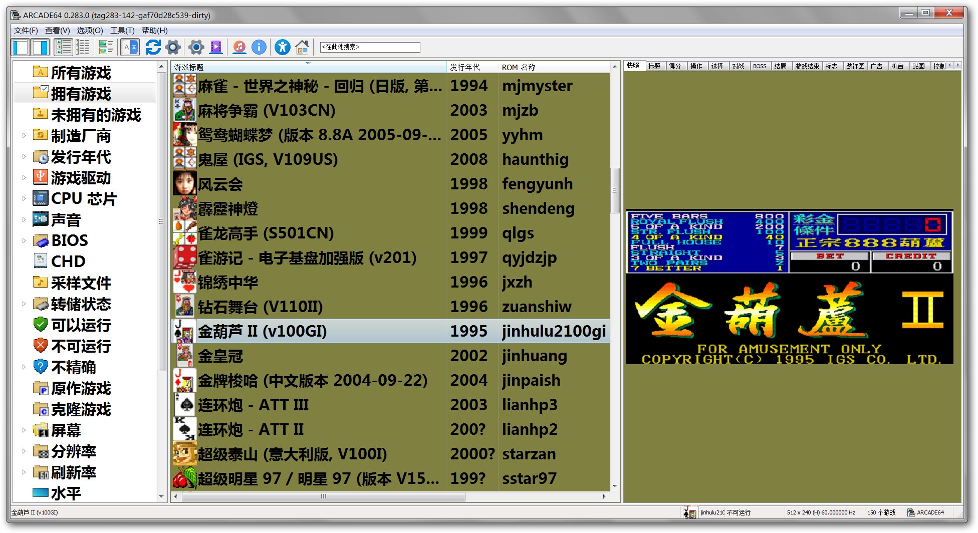Switch to the BOSS tab

tap(760, 66)
